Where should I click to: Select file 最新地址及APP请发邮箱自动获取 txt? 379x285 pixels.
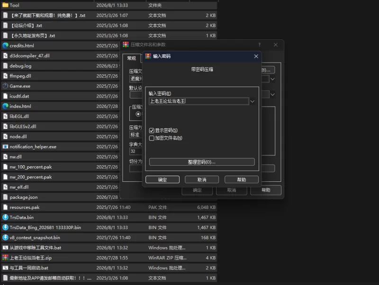tap(109, 278)
